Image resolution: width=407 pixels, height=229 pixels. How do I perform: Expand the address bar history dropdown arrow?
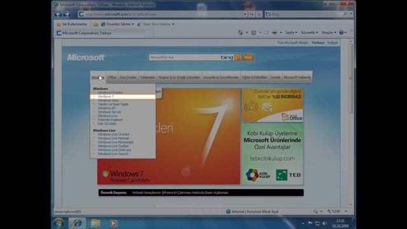click(245, 14)
